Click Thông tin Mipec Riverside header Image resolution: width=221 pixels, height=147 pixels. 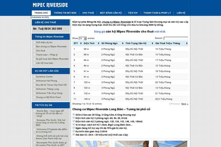coord(51,37)
